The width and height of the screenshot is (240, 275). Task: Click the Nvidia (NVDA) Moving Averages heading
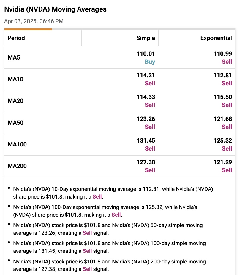tap(55, 9)
